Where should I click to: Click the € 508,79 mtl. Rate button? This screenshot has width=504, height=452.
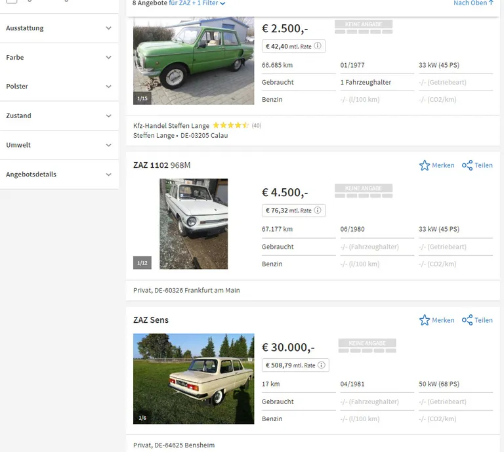pyautogui.click(x=295, y=365)
